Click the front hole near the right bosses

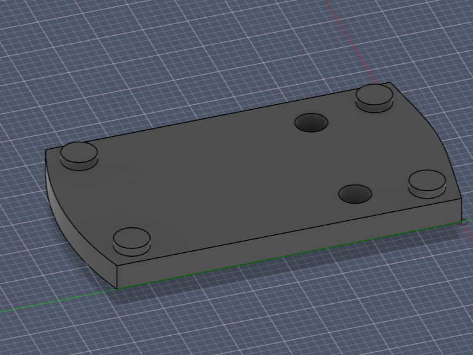click(355, 194)
